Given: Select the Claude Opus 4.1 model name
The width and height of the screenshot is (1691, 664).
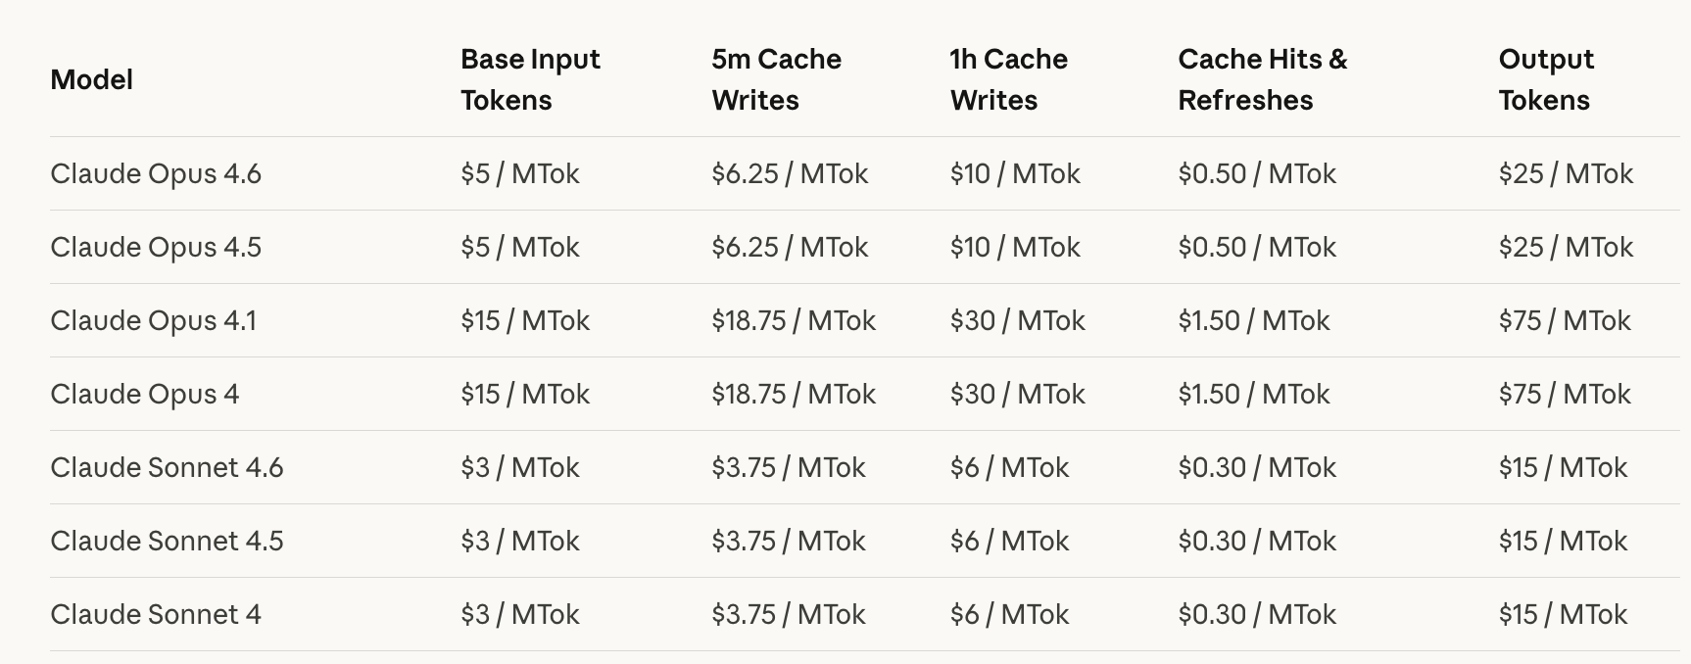Looking at the screenshot, I should point(153,320).
